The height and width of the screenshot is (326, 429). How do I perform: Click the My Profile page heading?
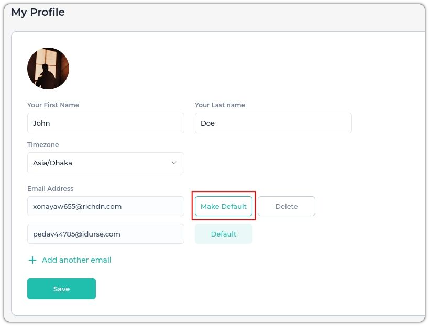[38, 12]
